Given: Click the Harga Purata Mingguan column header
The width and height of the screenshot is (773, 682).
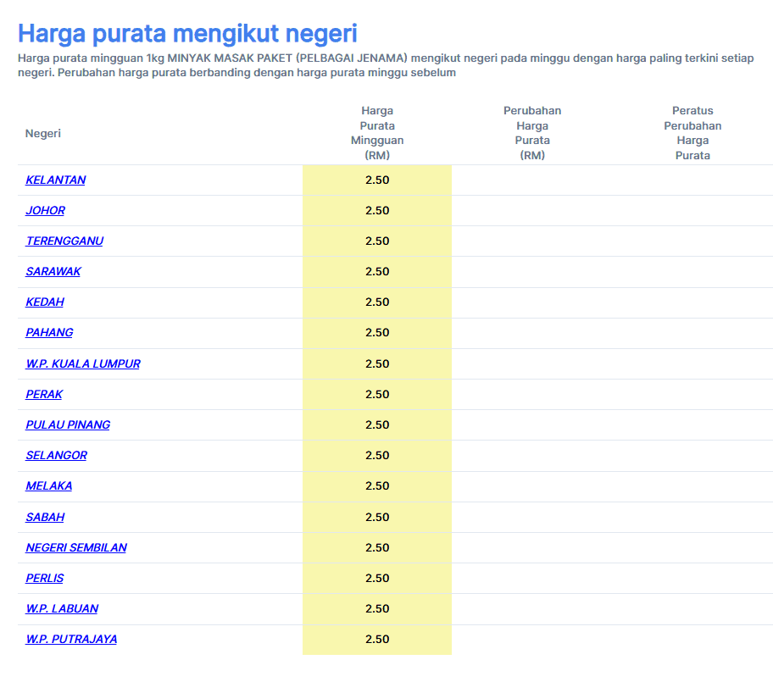Looking at the screenshot, I should click(x=377, y=133).
